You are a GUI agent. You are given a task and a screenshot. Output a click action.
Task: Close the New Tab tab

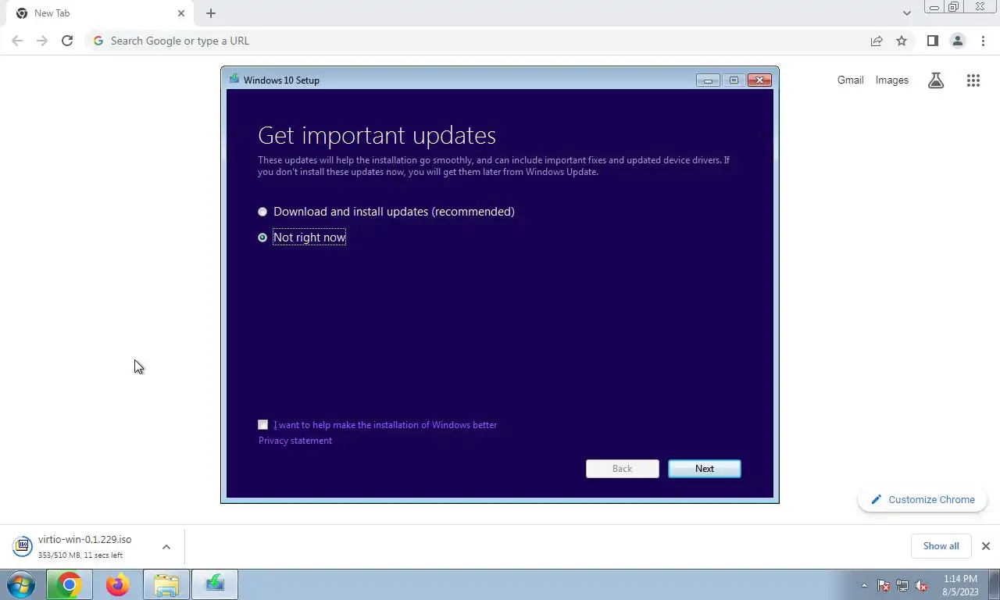pyautogui.click(x=181, y=13)
